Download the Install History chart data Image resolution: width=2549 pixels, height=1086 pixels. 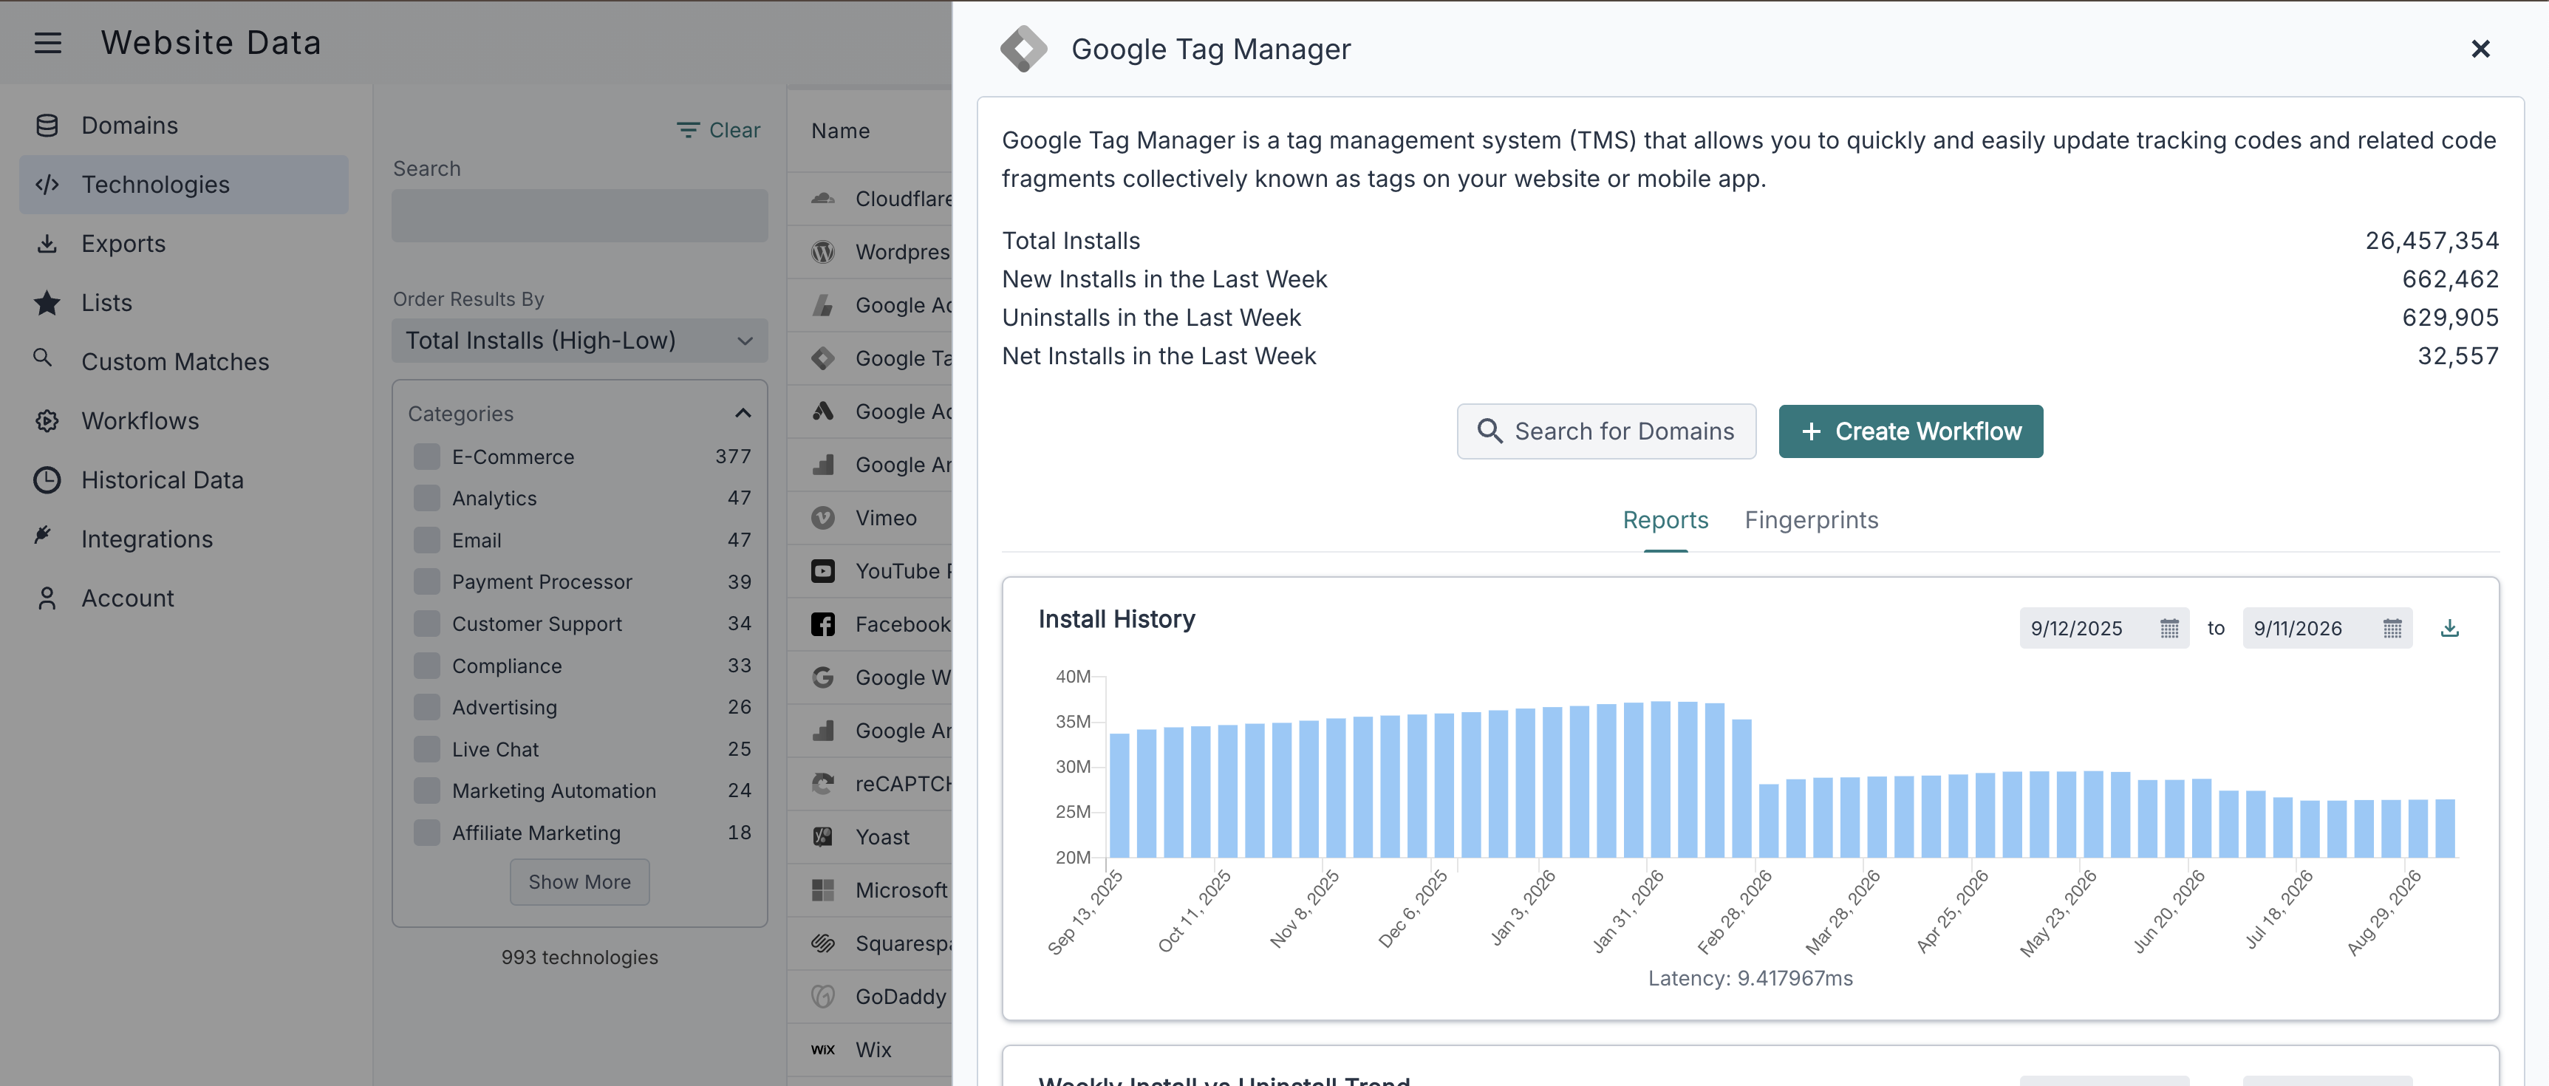click(2449, 628)
